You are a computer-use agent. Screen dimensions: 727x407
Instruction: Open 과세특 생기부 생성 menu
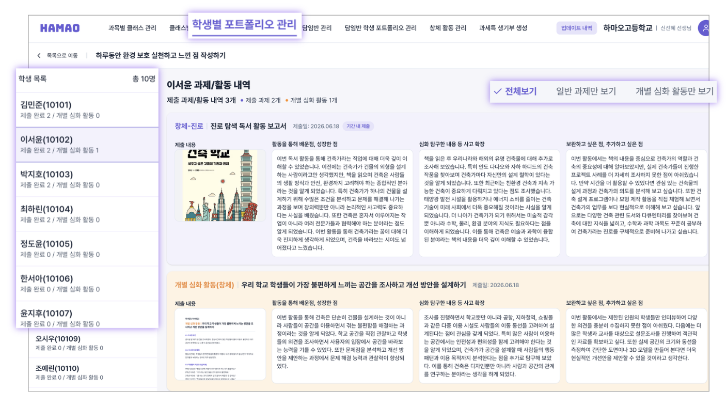click(x=503, y=28)
